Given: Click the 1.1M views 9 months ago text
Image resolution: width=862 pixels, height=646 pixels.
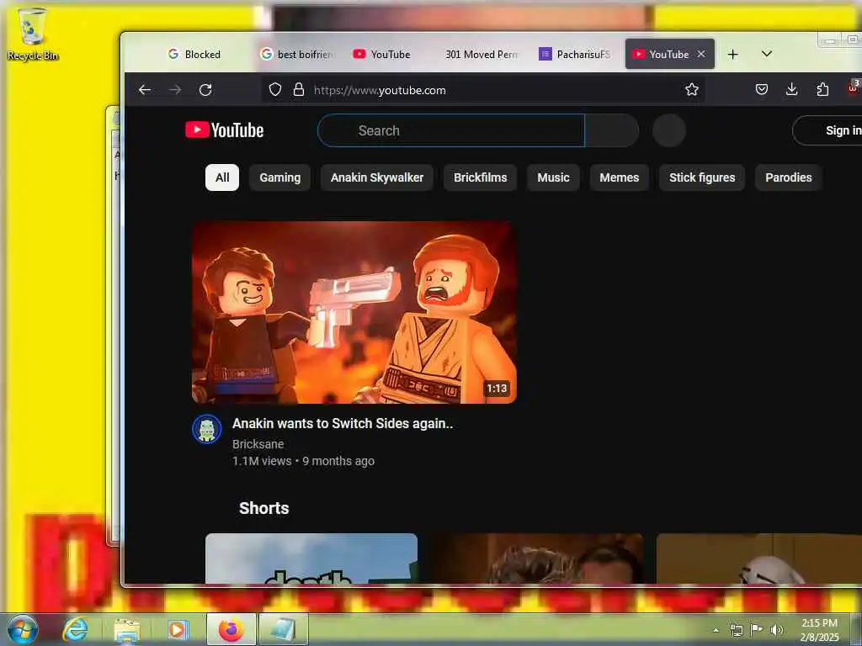Looking at the screenshot, I should (303, 461).
